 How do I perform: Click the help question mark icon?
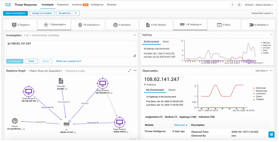232,5
